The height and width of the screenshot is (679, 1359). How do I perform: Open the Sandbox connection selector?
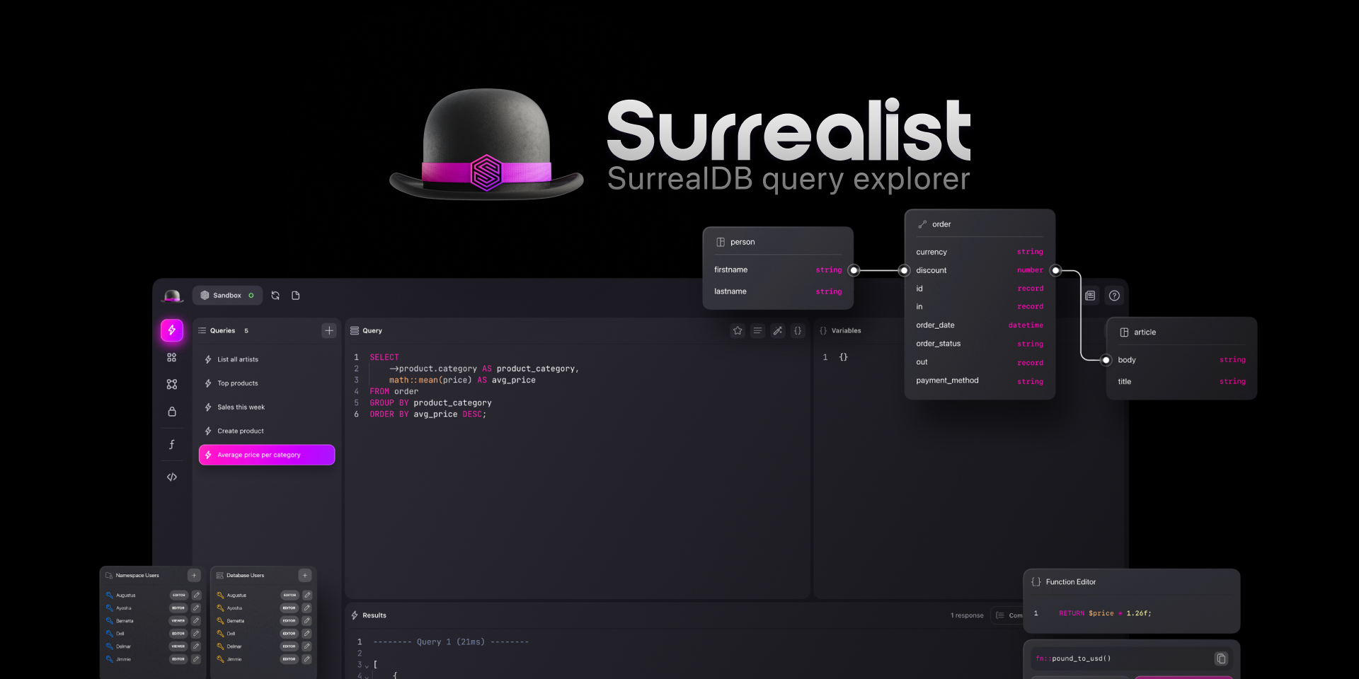[x=227, y=296]
